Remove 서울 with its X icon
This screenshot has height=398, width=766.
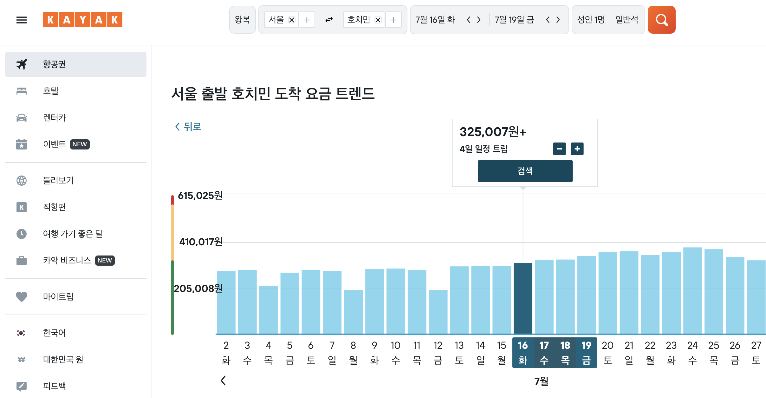[x=292, y=20]
